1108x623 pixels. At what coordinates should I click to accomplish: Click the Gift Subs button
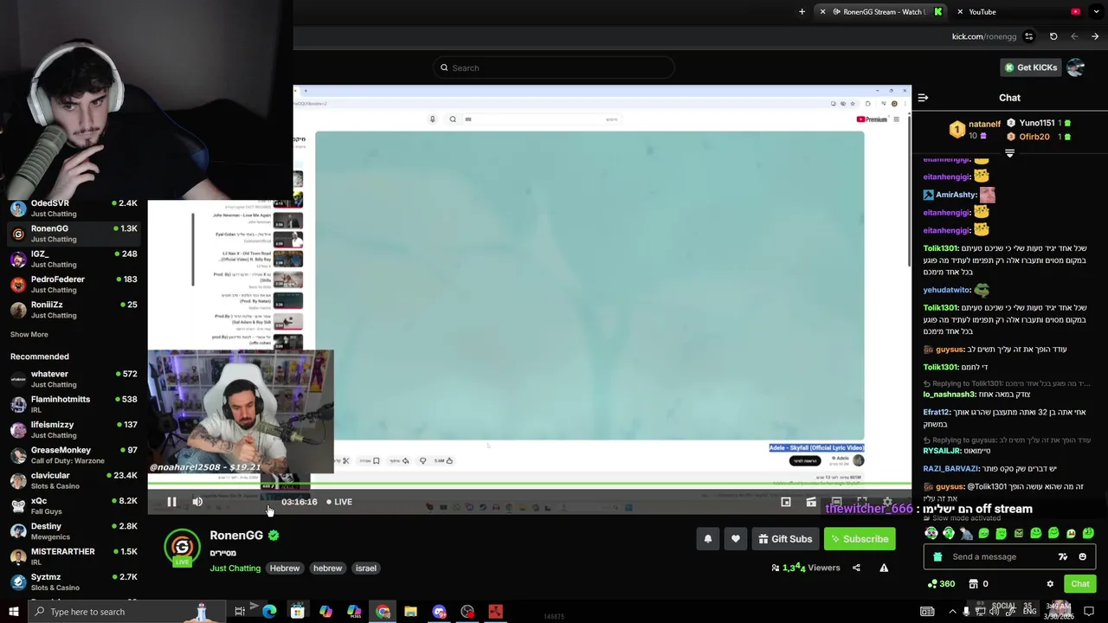click(x=785, y=539)
